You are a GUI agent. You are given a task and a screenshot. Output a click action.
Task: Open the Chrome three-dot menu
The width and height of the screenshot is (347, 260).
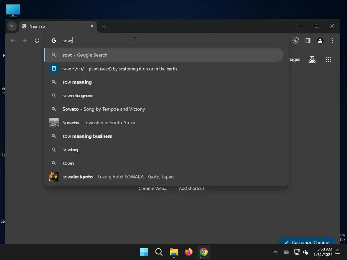[x=332, y=41]
